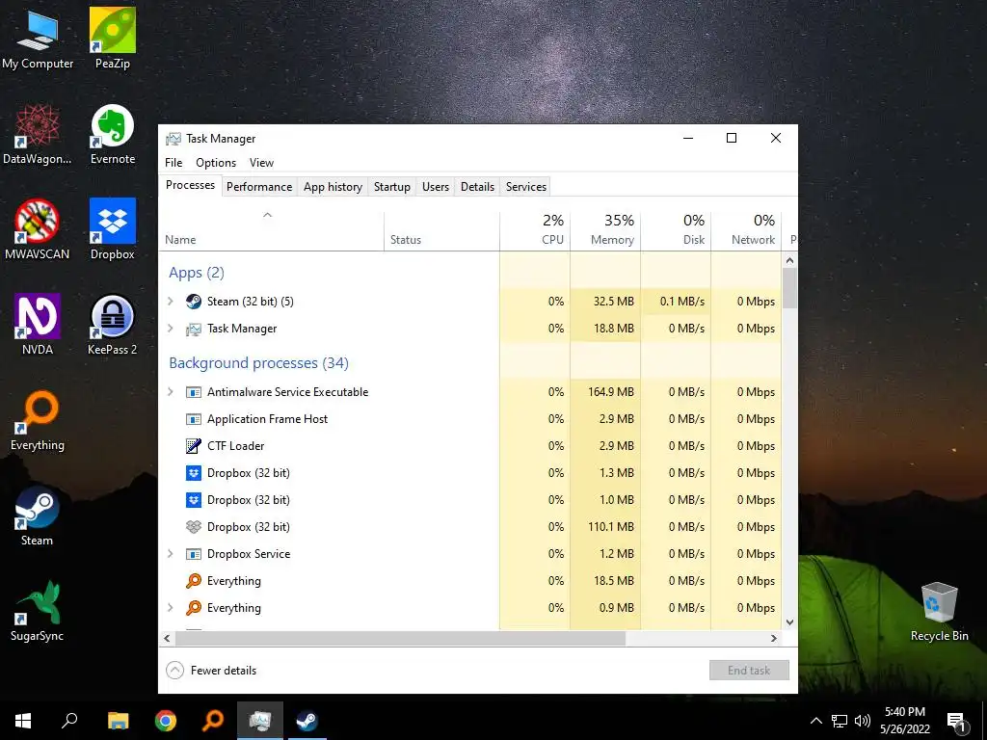Launch Google Chrome from the taskbar
The width and height of the screenshot is (987, 740).
point(166,721)
